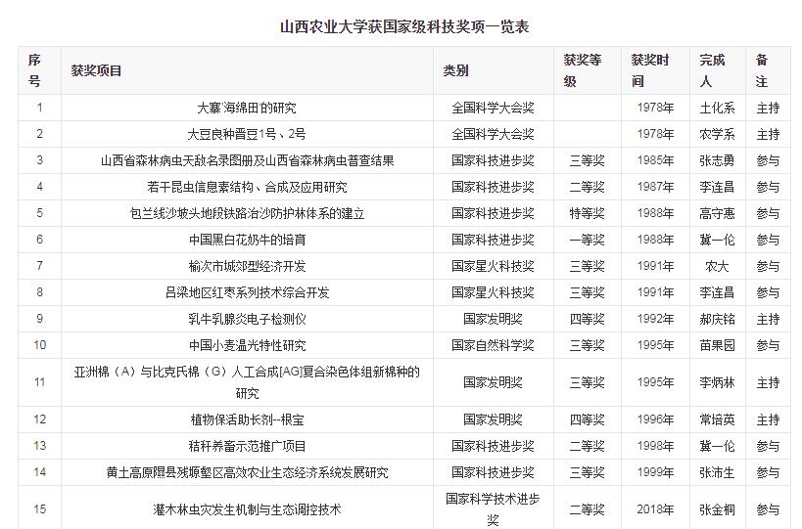The width and height of the screenshot is (802, 529).
Task: Click the year 2018年
Action: pyautogui.click(x=655, y=509)
